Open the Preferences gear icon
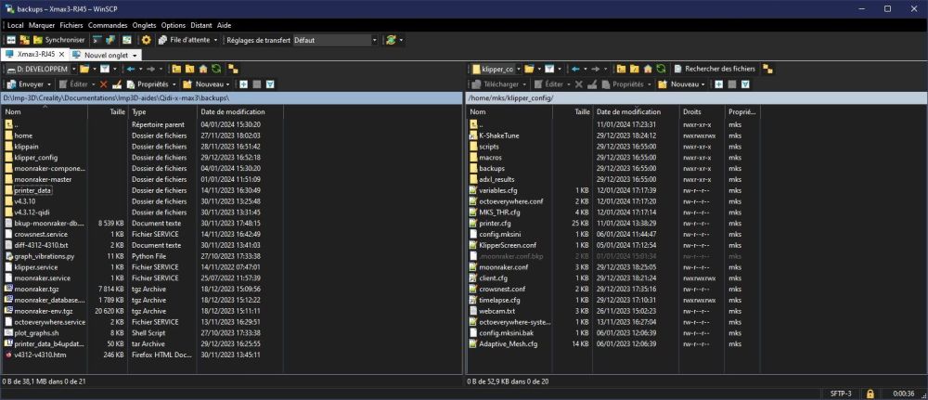 pos(147,40)
